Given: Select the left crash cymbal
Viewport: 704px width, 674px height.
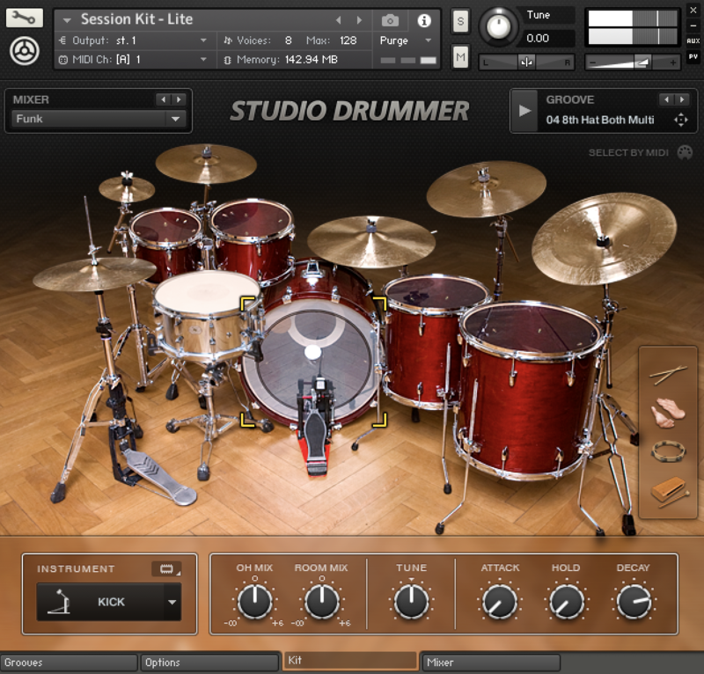Looking at the screenshot, I should (x=206, y=163).
